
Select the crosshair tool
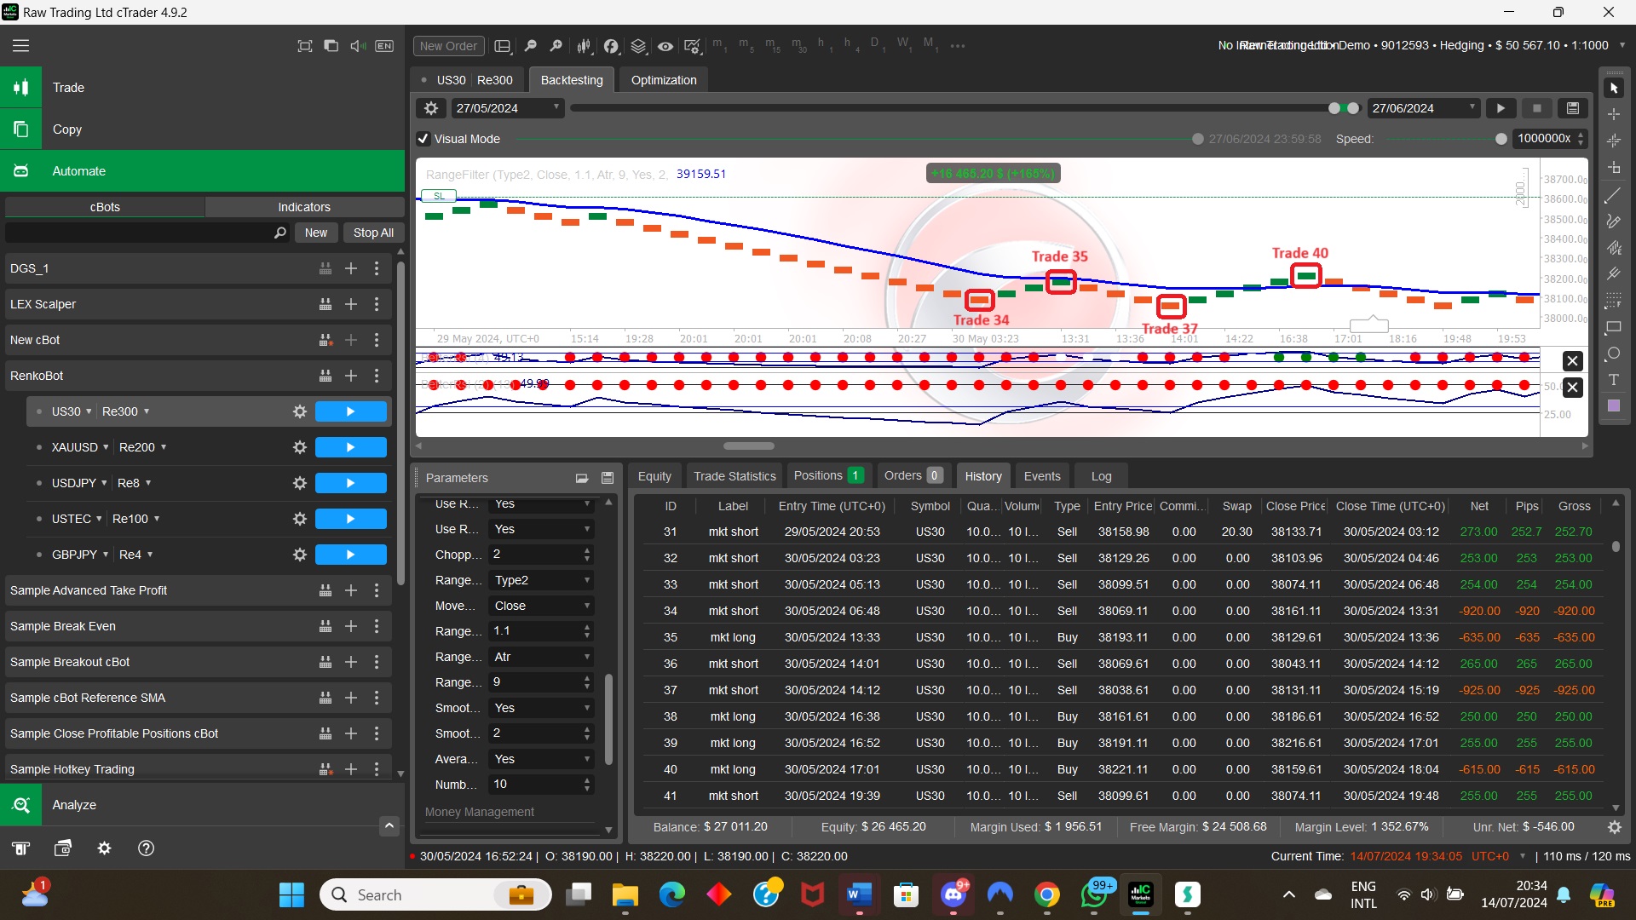pos(1614,114)
